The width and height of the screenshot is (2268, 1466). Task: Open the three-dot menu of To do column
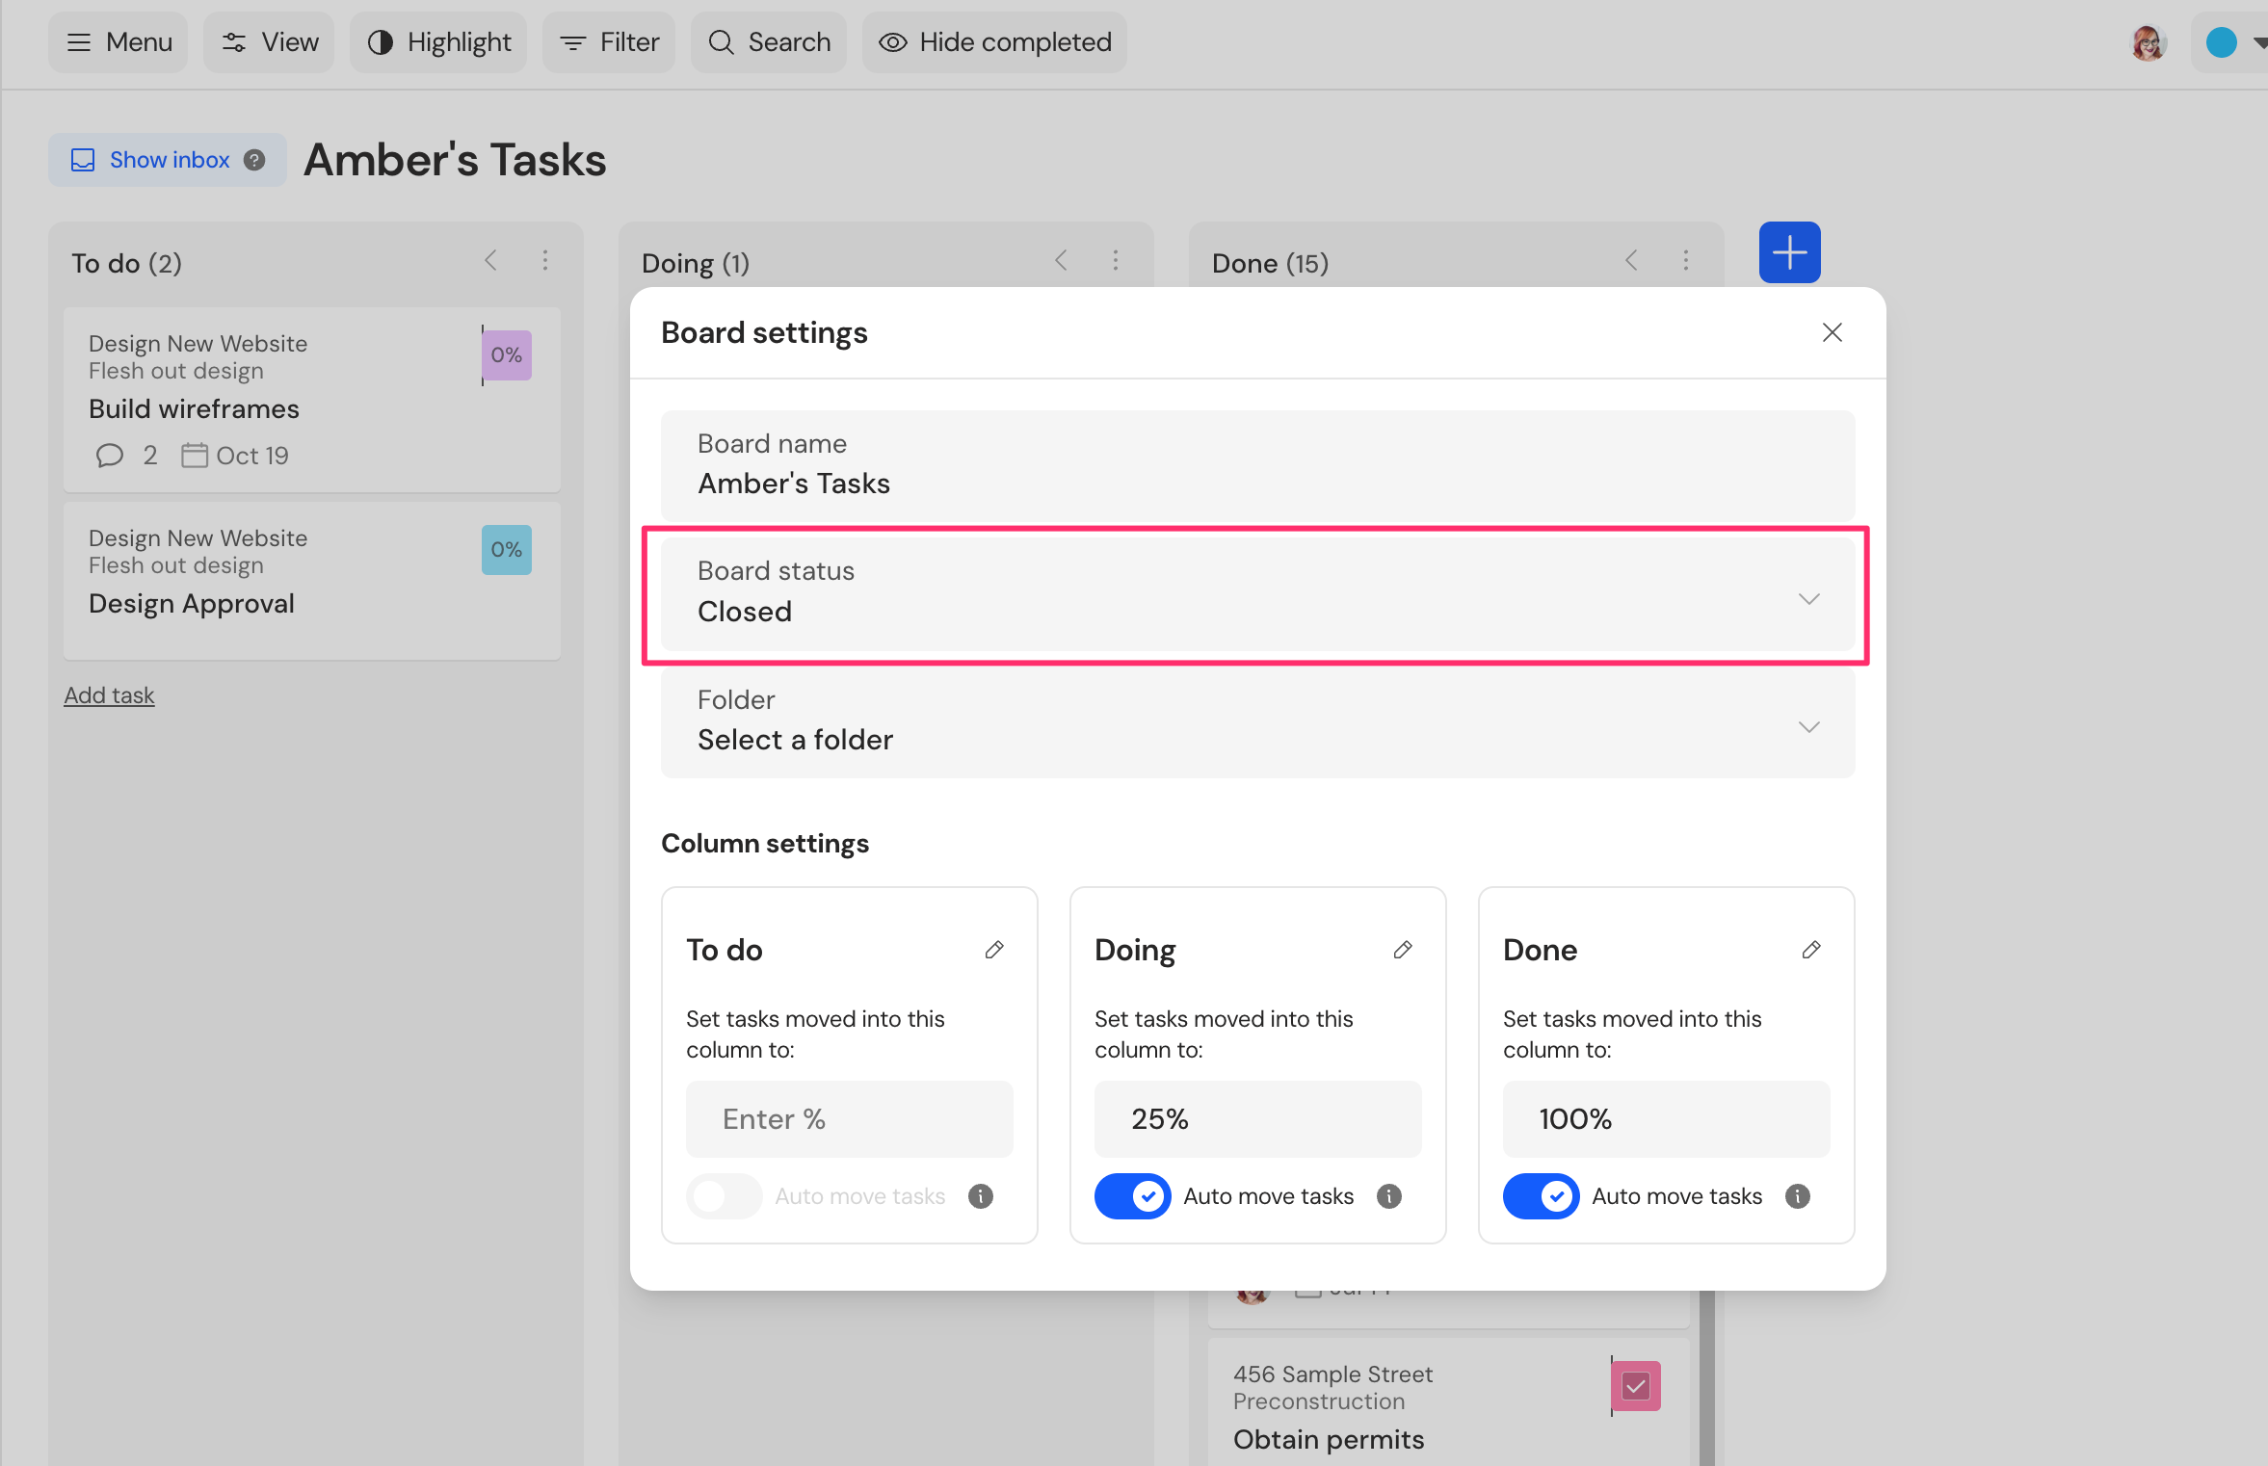[x=545, y=260]
